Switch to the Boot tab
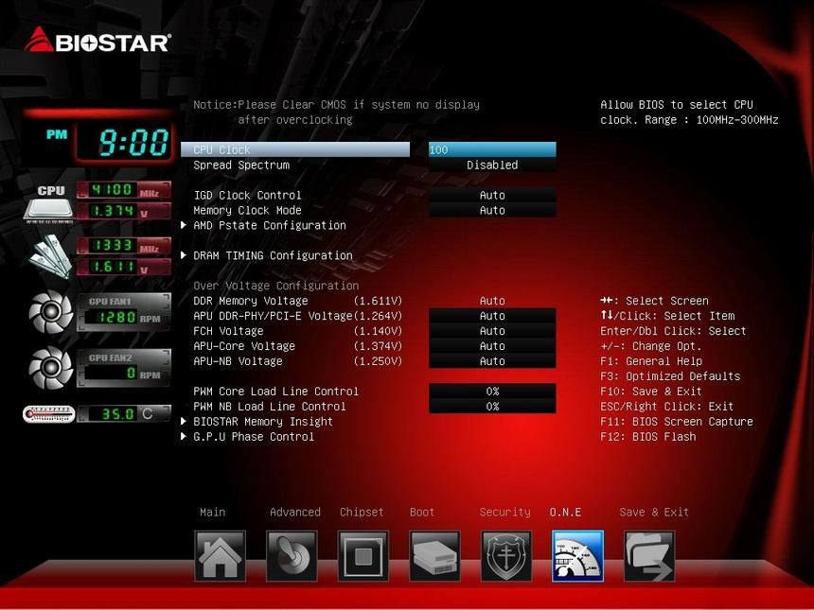 pyautogui.click(x=420, y=512)
